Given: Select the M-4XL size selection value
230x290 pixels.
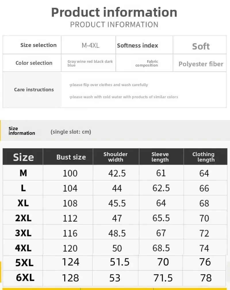Looking at the screenshot, I should pyautogui.click(x=91, y=45).
